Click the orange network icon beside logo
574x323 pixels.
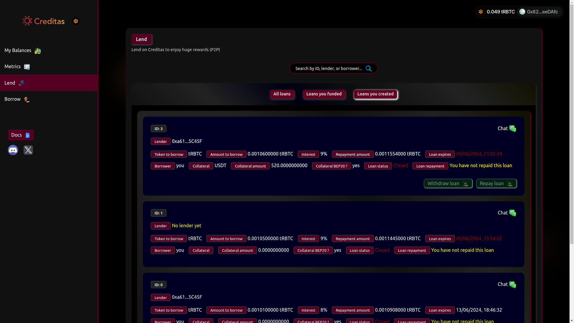(x=76, y=21)
